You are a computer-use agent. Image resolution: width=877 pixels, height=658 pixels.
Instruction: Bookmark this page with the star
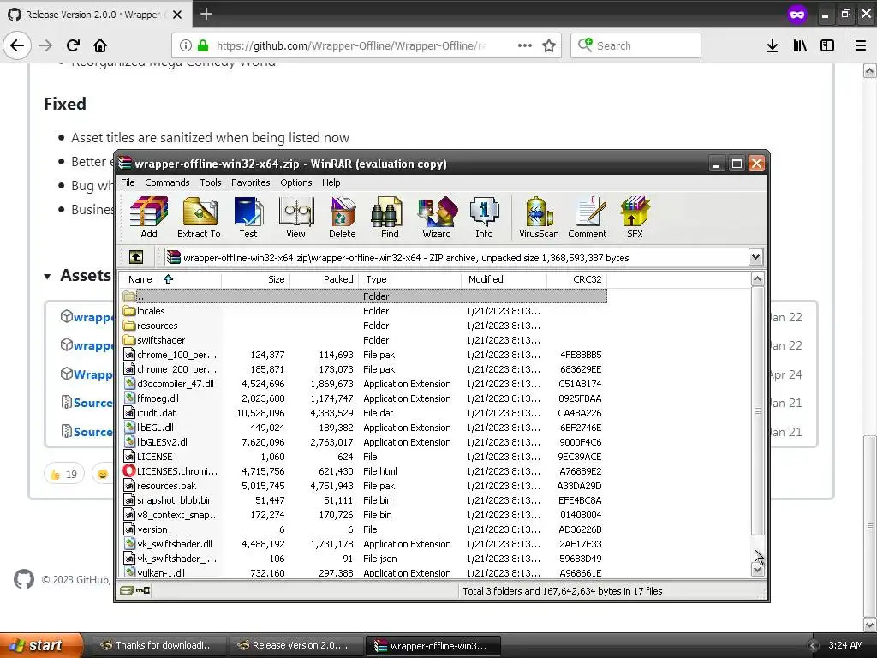pyautogui.click(x=549, y=46)
